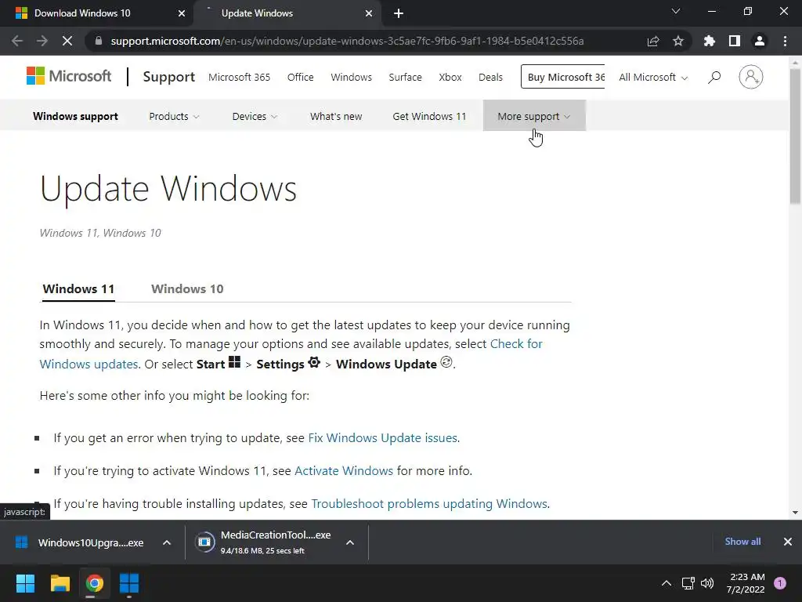The width and height of the screenshot is (802, 602).
Task: Open Deals in the top navigation
Action: [490, 78]
